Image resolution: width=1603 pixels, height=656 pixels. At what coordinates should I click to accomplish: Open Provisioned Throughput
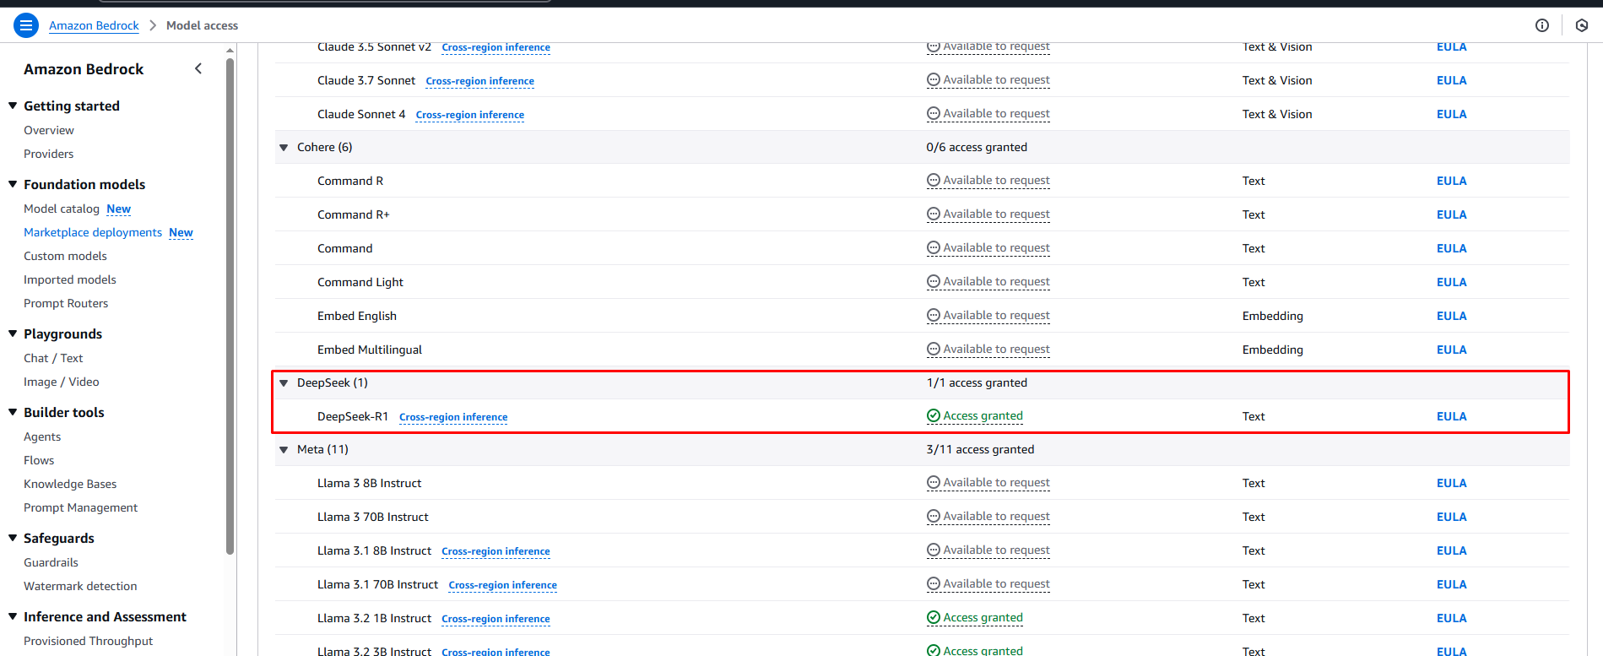pyautogui.click(x=89, y=641)
